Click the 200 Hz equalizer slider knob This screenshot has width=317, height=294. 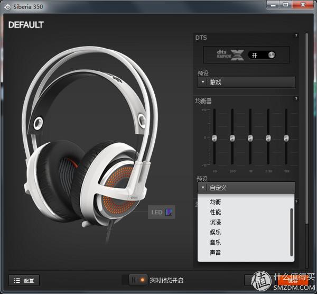(x=232, y=138)
